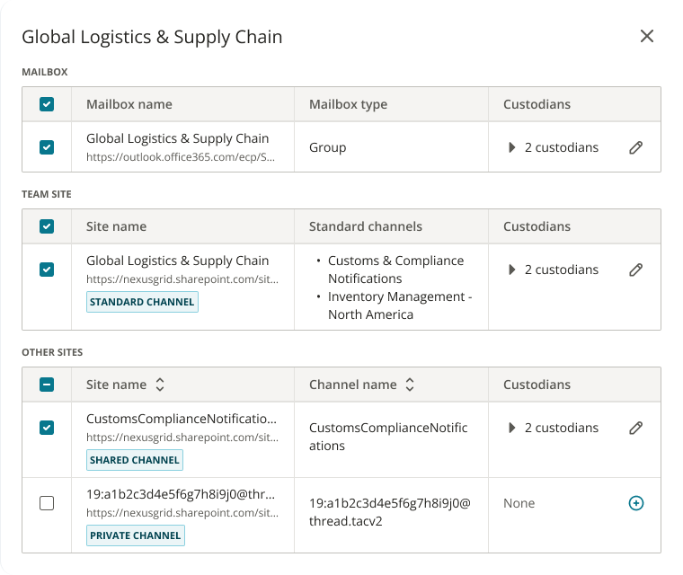Edit custodians for the Team Site row

tap(635, 270)
